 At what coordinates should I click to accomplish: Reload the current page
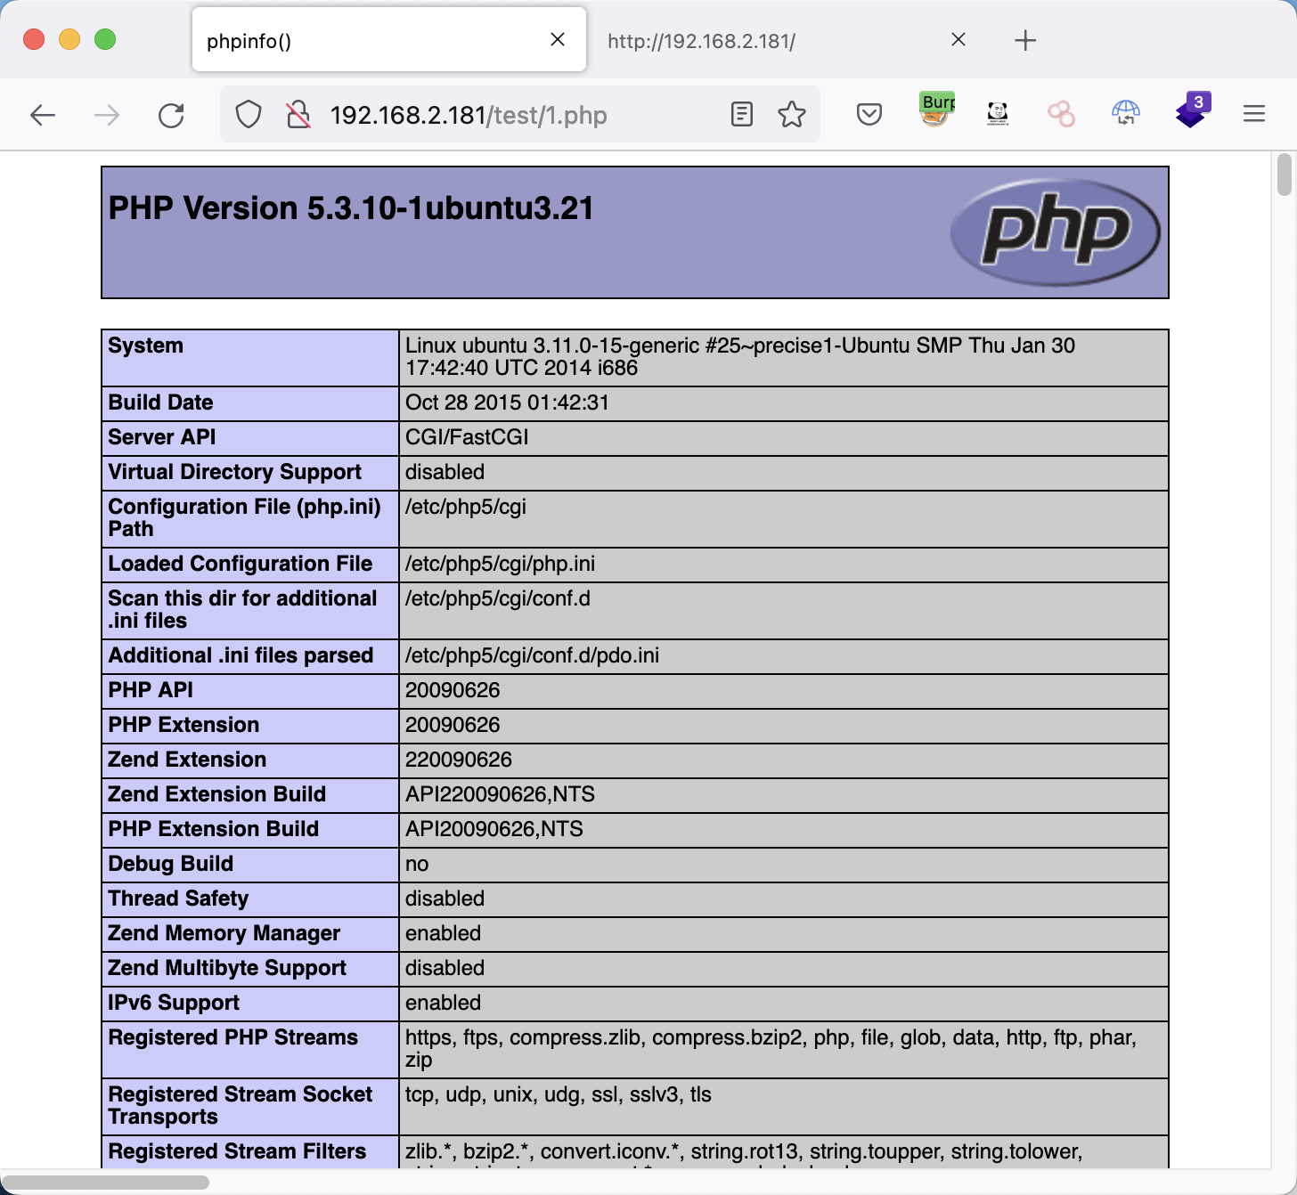171,115
